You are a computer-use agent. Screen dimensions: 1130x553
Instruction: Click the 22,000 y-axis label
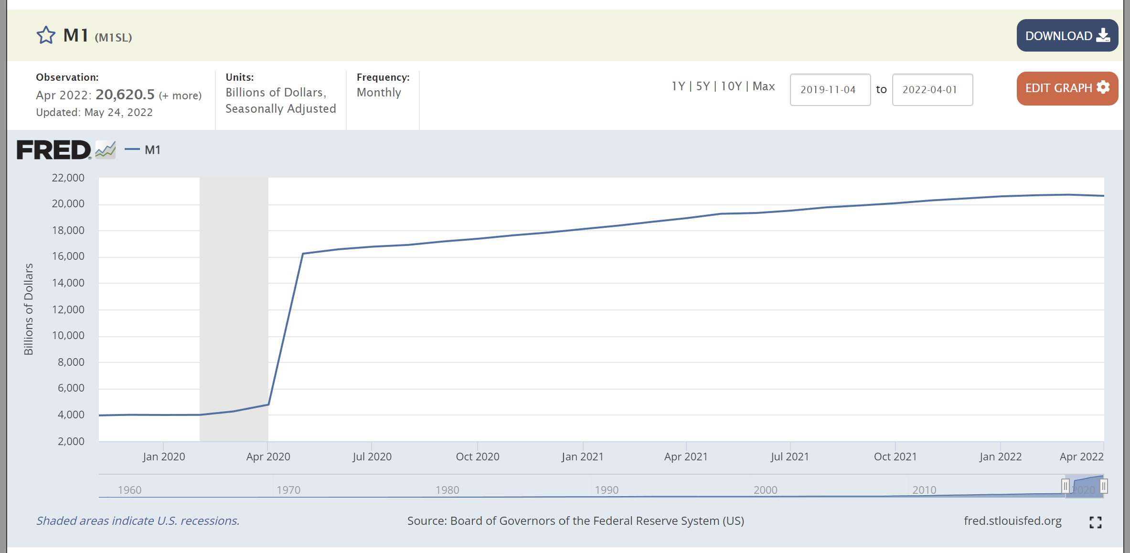click(68, 178)
